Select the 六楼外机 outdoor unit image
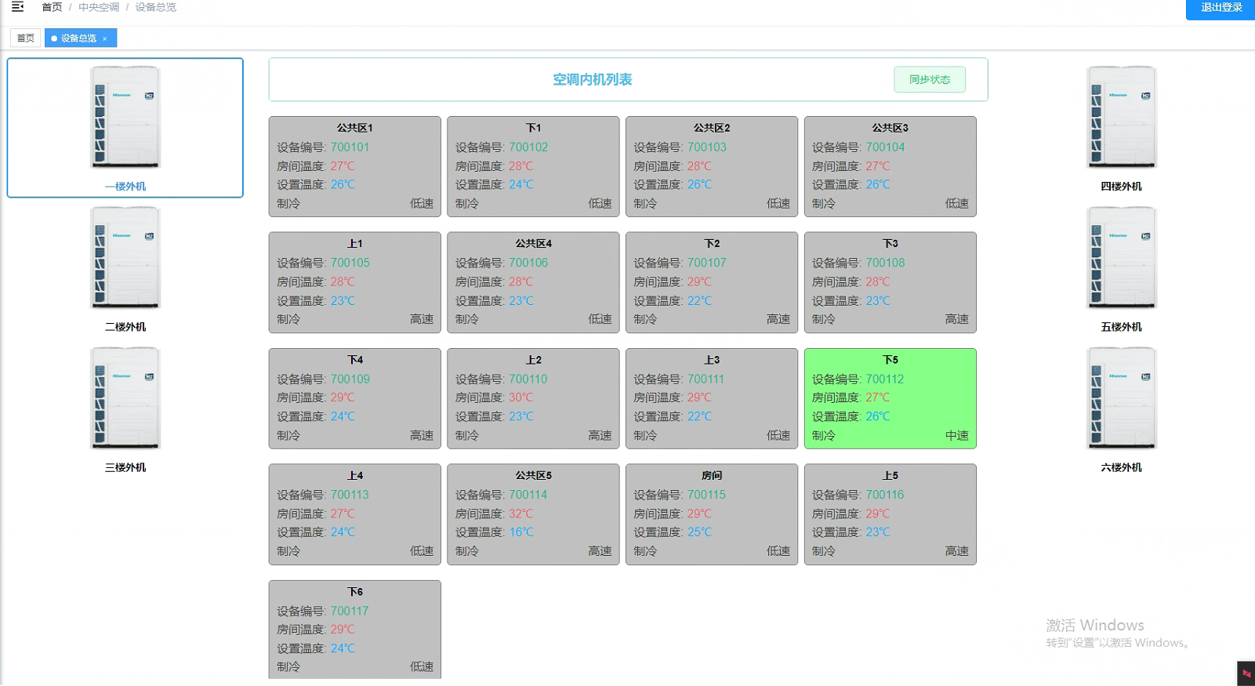Screen dimensions: 1255x686 tap(1121, 398)
